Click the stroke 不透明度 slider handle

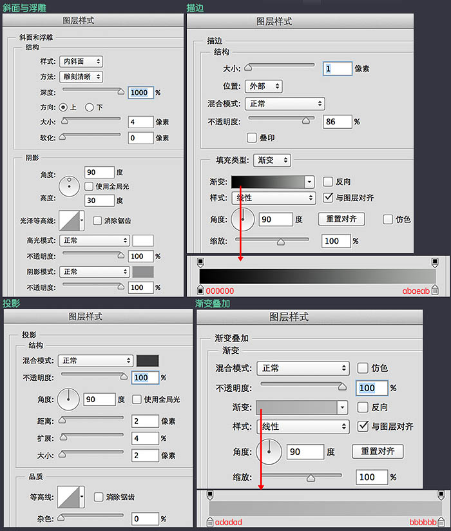[x=306, y=121]
